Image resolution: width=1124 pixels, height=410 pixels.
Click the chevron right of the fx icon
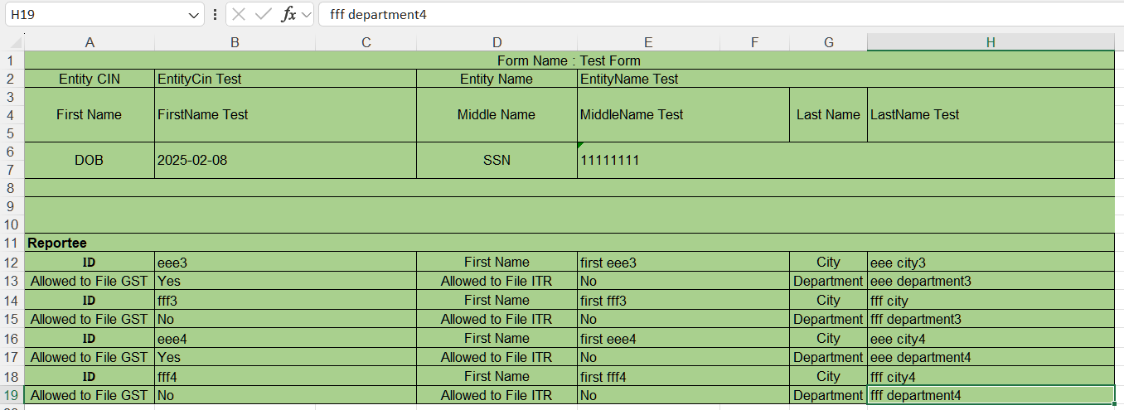click(x=306, y=14)
